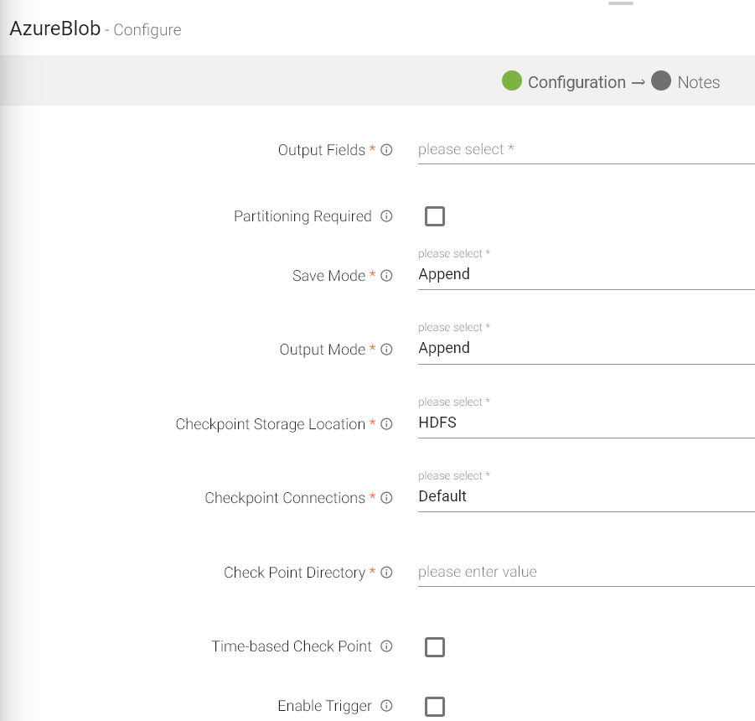
Task: Click the Output Mode info icon
Action: [x=386, y=350]
